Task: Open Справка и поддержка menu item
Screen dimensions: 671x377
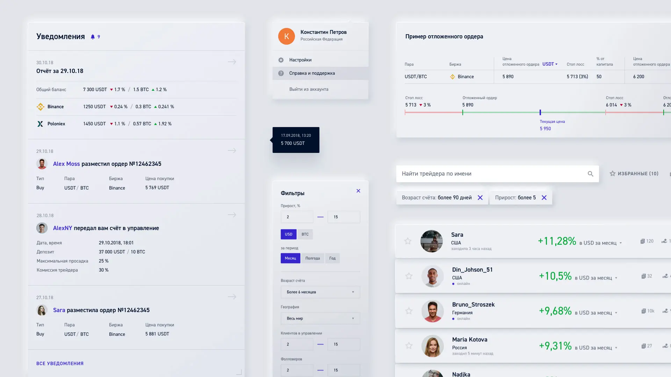Action: [x=320, y=73]
